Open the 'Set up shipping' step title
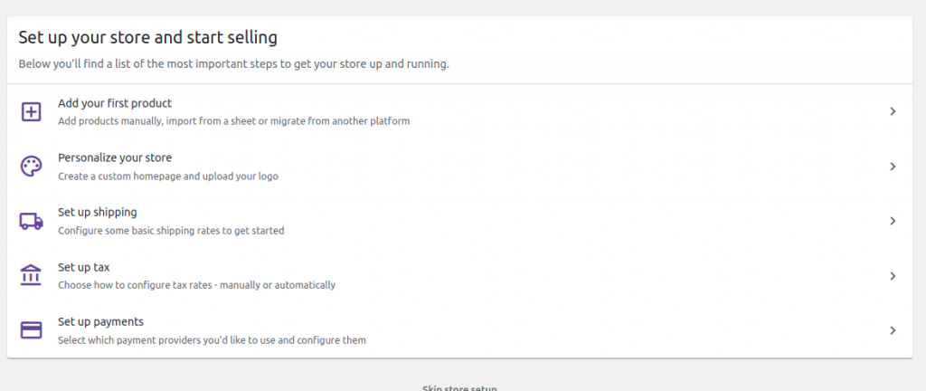 98,212
